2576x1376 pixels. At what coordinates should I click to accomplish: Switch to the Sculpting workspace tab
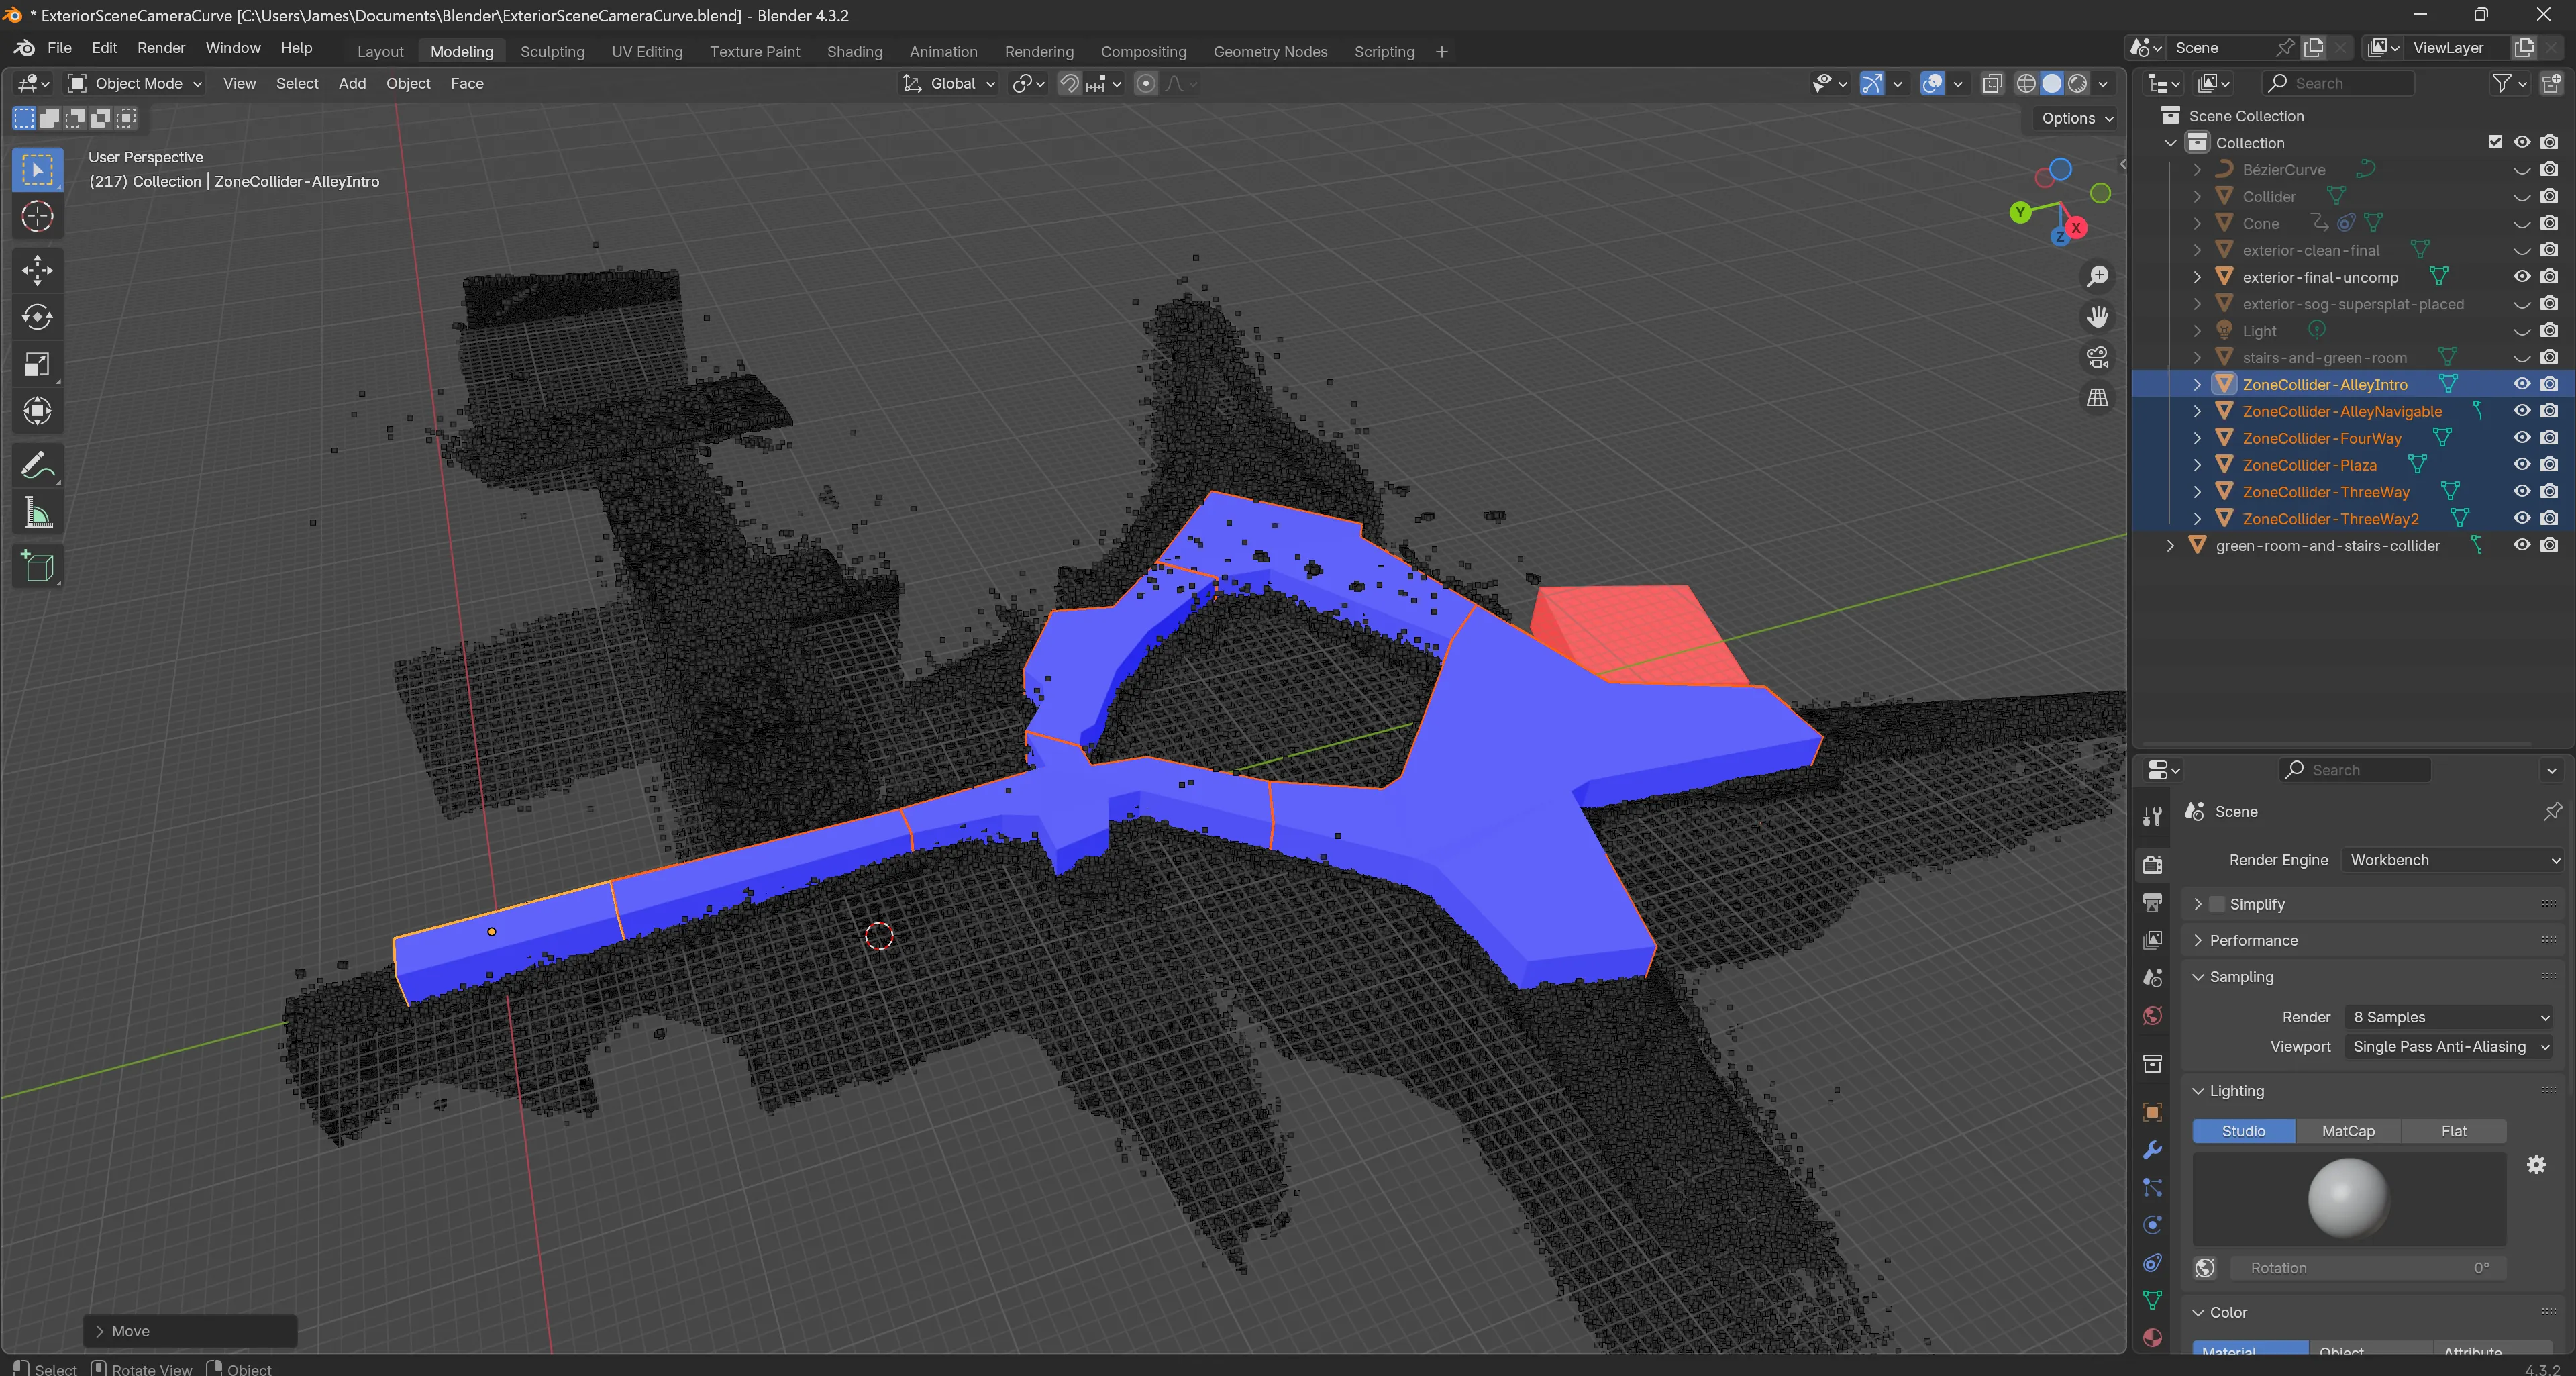click(552, 52)
